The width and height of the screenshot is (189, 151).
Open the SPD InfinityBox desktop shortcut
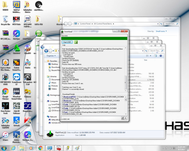(5, 123)
